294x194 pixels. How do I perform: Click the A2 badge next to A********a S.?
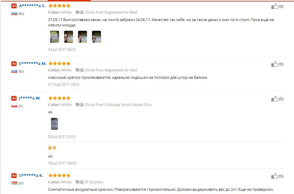pos(14,6)
